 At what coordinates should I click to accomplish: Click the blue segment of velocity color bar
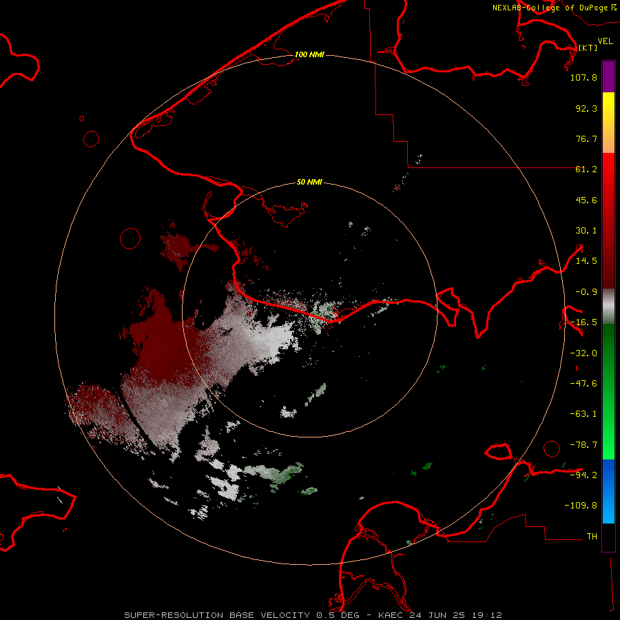(608, 491)
